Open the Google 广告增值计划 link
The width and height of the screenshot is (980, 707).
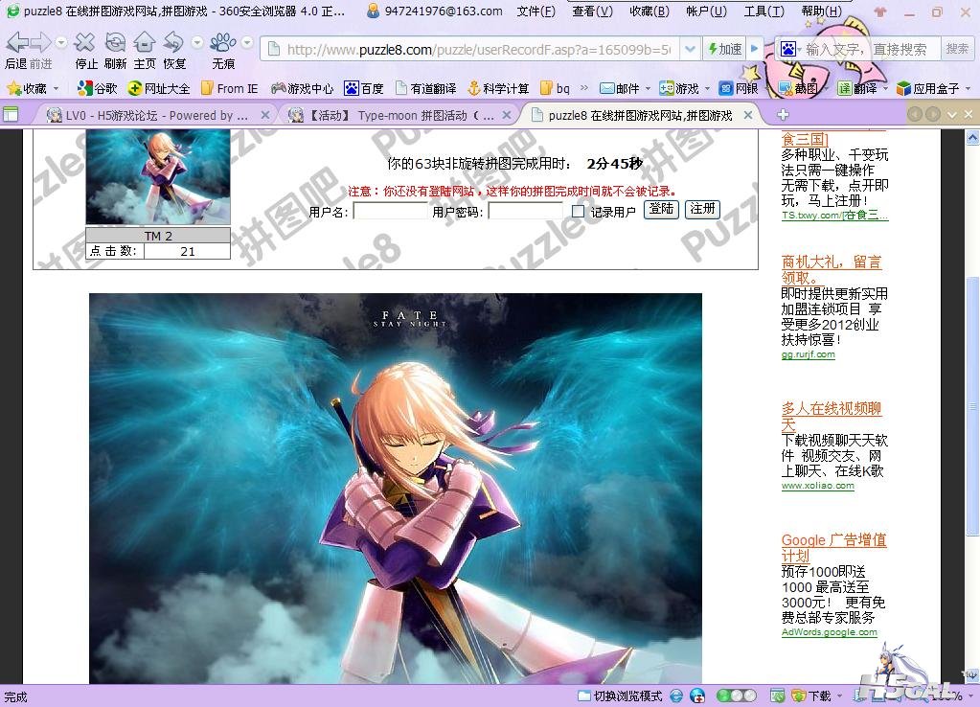coord(833,548)
